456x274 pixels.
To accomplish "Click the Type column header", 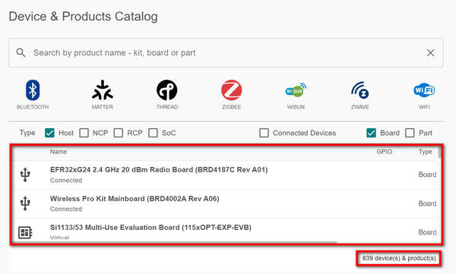I will pyautogui.click(x=425, y=152).
